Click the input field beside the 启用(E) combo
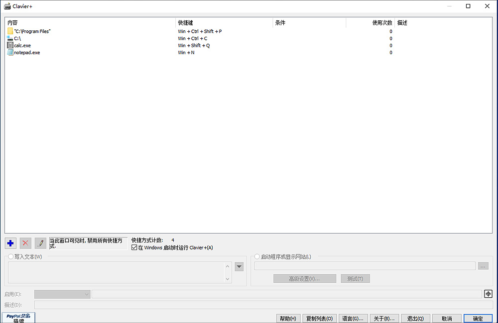 pos(286,294)
